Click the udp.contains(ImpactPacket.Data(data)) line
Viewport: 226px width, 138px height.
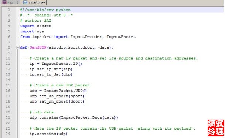tap(74, 118)
